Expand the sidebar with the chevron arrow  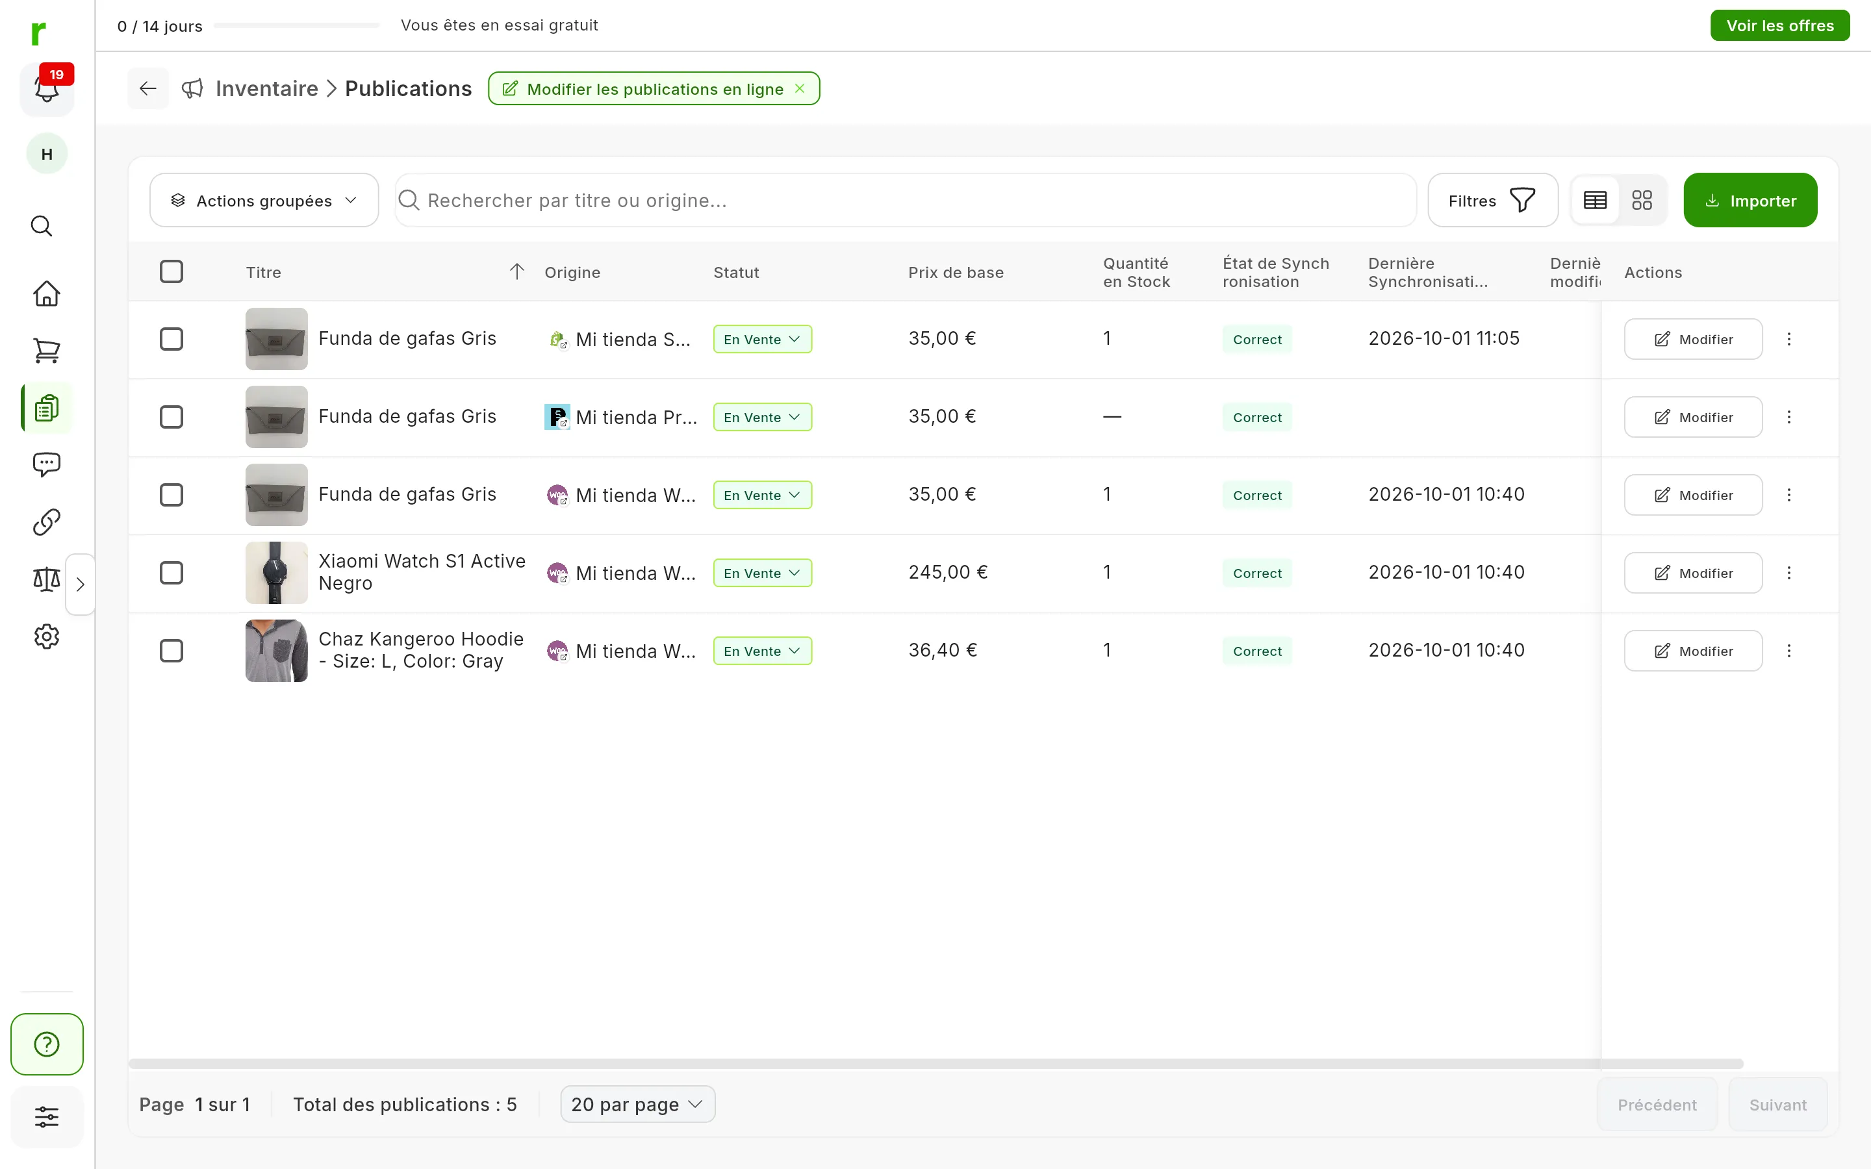81,584
